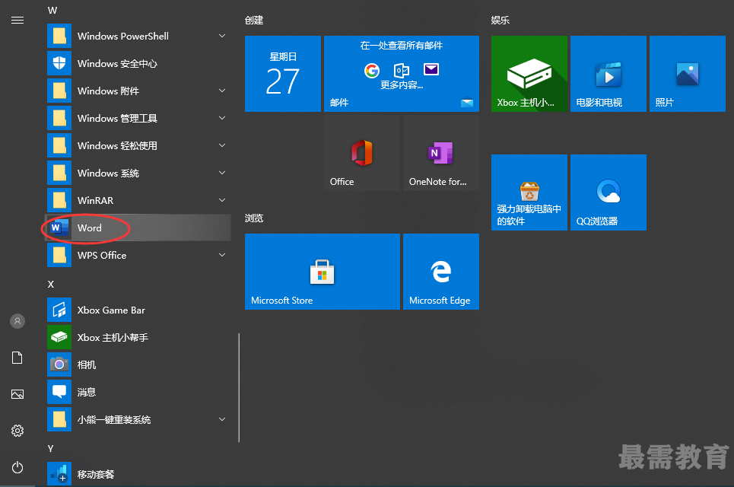Viewport: 734px width, 487px height.
Task: Open Pictures from the sidebar icon
Action: coord(17,394)
